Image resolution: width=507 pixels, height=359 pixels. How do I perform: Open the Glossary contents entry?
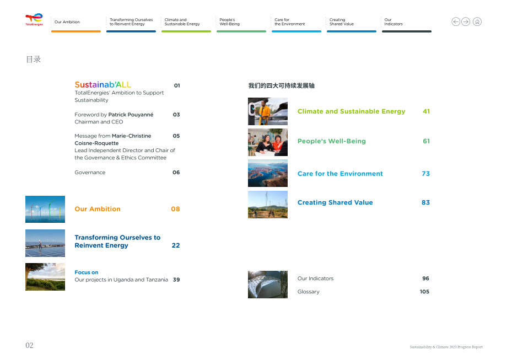pos(309,292)
